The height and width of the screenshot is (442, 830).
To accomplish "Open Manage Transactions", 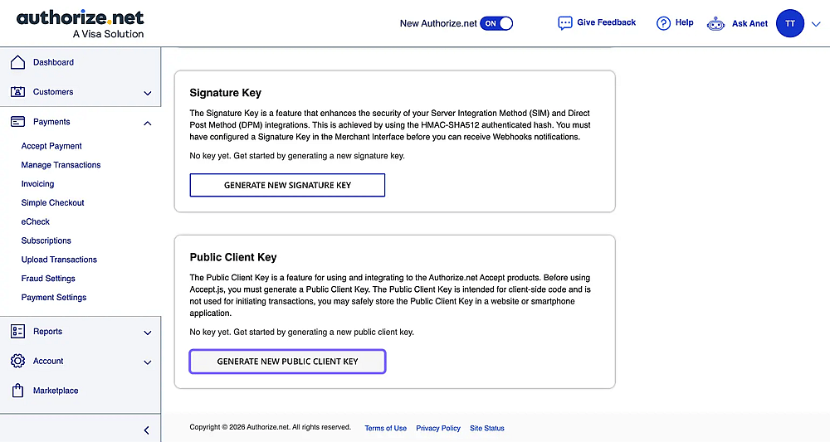I will pyautogui.click(x=61, y=165).
